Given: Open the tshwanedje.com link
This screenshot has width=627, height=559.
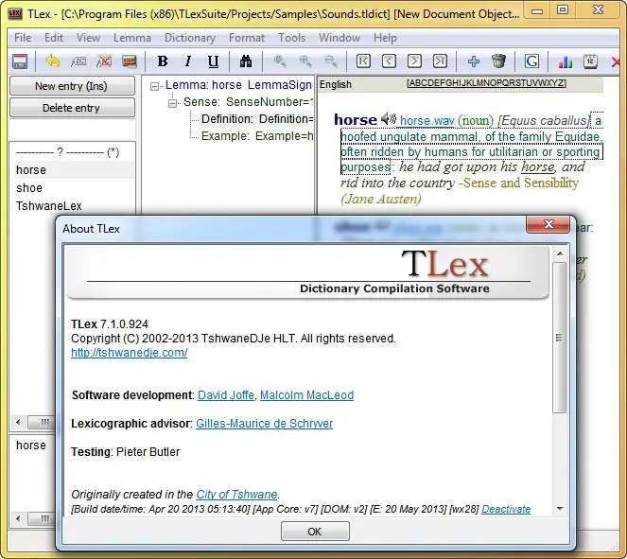Looking at the screenshot, I should pyautogui.click(x=130, y=353).
